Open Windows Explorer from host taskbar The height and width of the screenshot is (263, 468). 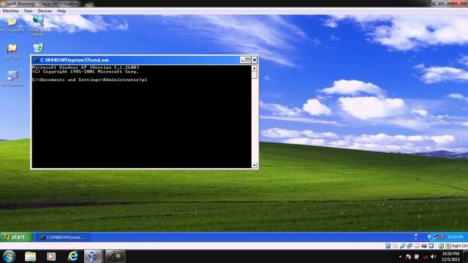[30, 256]
